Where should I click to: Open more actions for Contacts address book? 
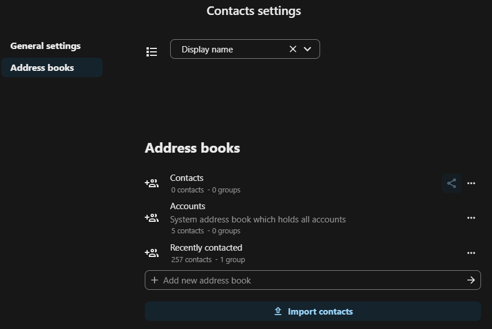tap(471, 184)
